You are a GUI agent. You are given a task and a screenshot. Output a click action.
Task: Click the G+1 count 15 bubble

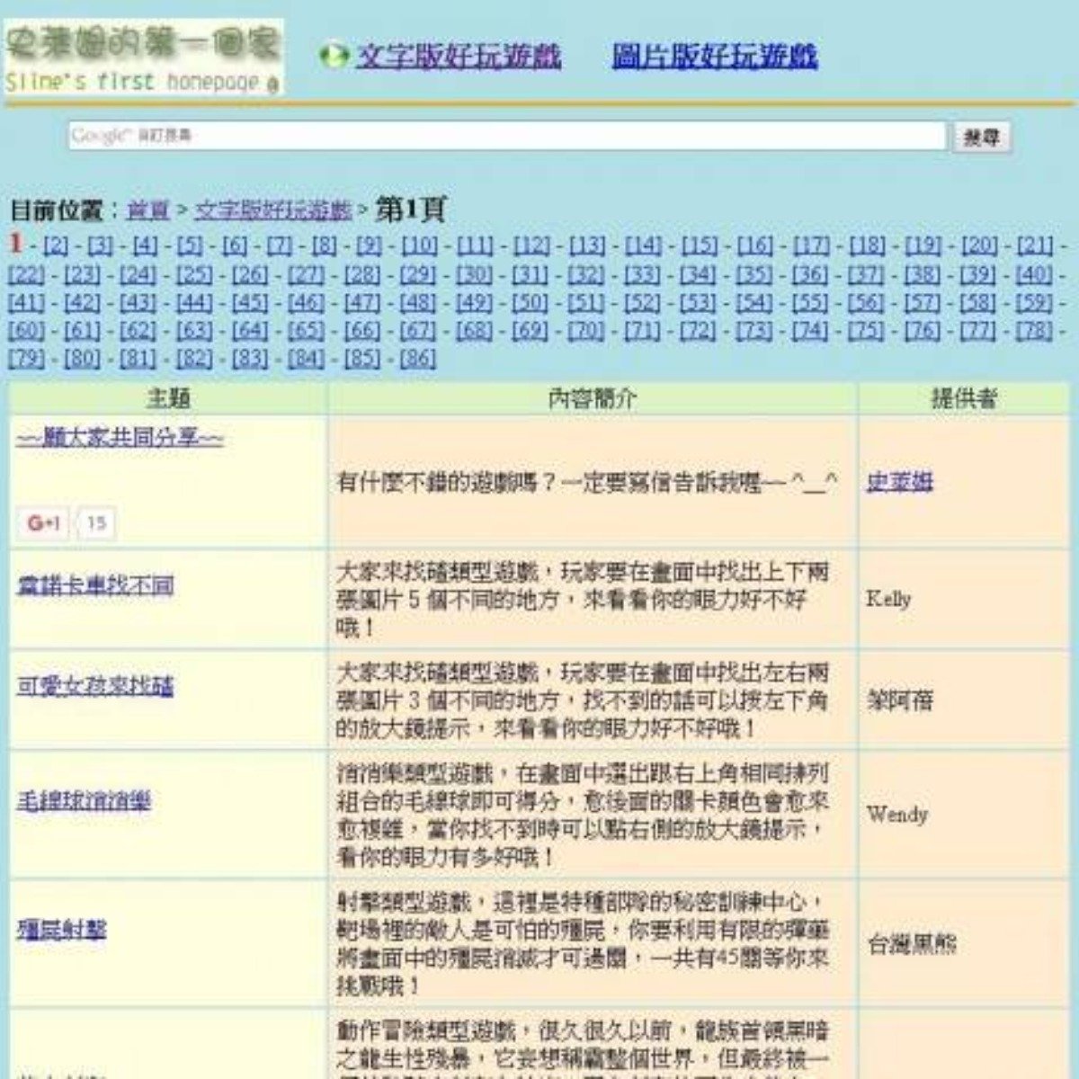point(96,523)
